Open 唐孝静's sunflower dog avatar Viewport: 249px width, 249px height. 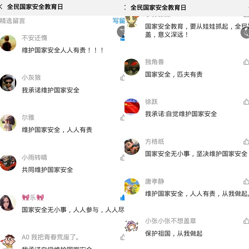click(132, 186)
